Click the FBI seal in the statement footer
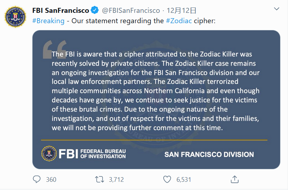This screenshot has height=190, width=288. coord(49,153)
